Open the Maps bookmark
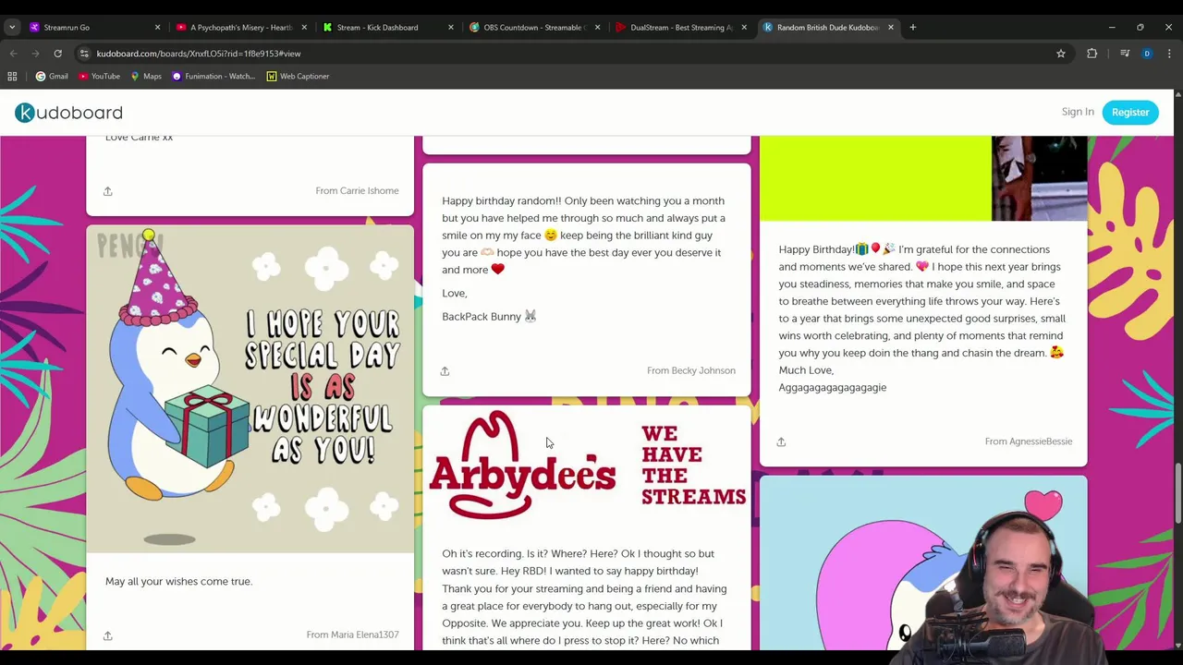The height and width of the screenshot is (665, 1183). [146, 76]
